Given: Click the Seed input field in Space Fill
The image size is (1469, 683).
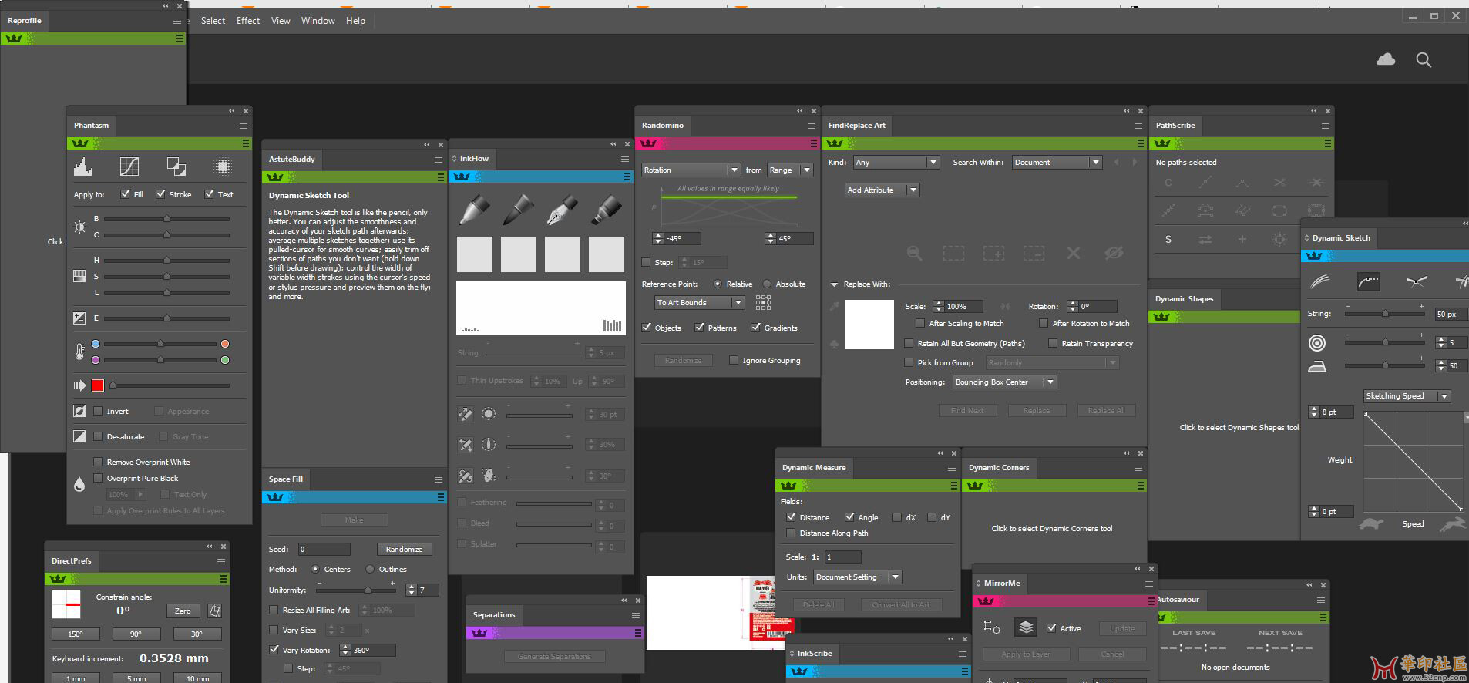Looking at the screenshot, I should [x=324, y=549].
